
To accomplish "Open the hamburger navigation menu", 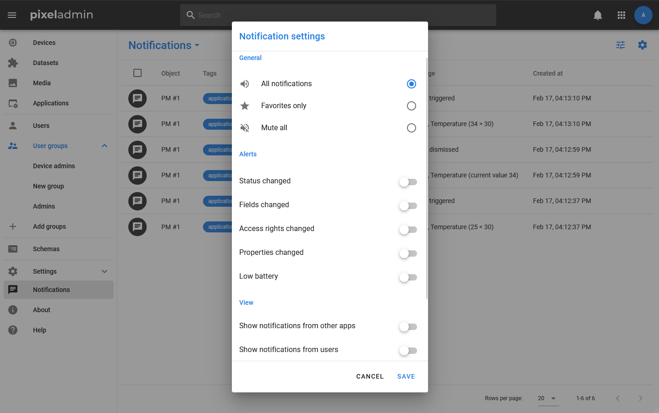I will (12, 15).
